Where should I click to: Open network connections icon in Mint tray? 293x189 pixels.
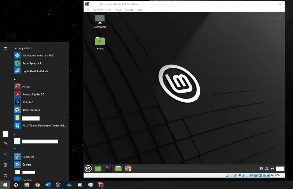[267, 169]
